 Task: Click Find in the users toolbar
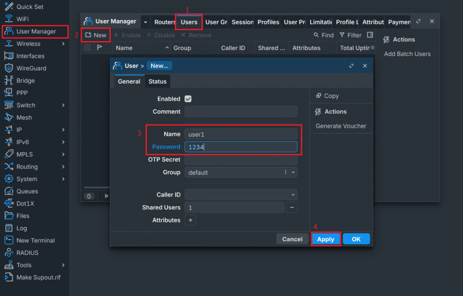pos(324,35)
